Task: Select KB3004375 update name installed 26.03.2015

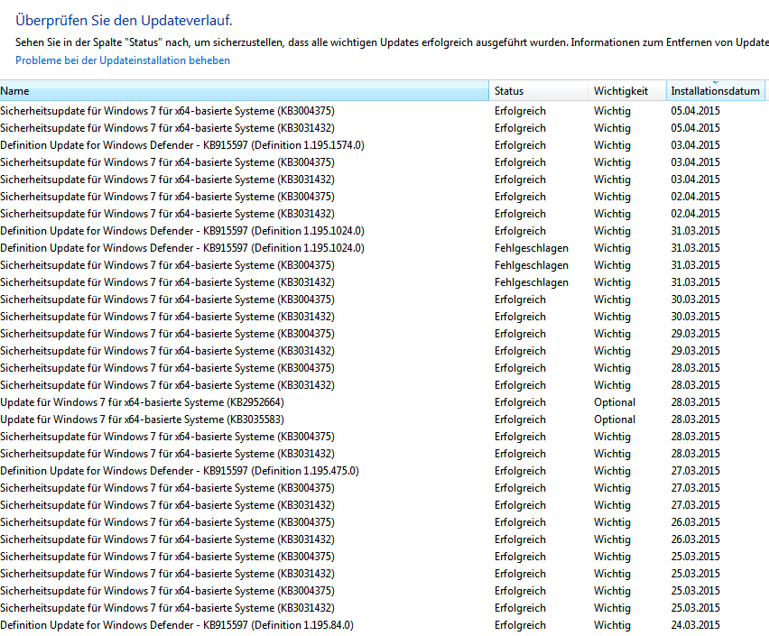Action: 167,522
